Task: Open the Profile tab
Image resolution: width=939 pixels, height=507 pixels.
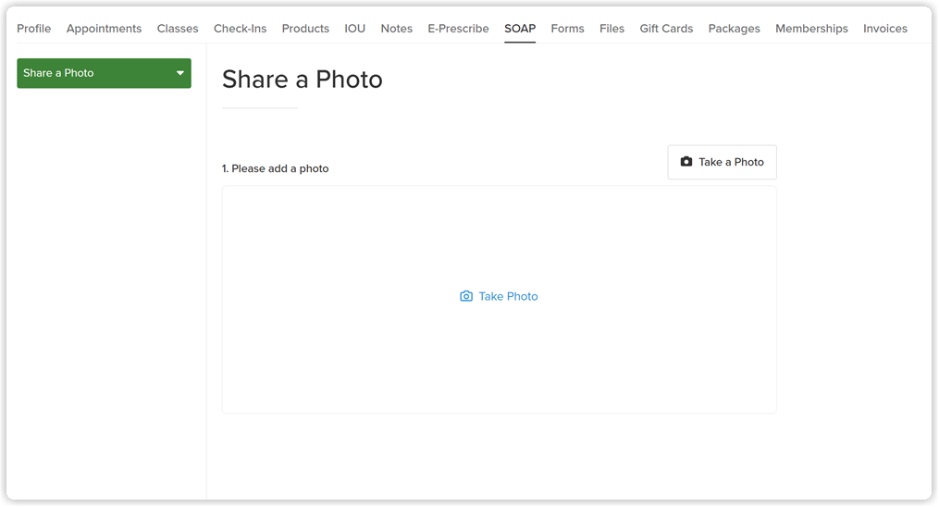Action: click(x=33, y=29)
